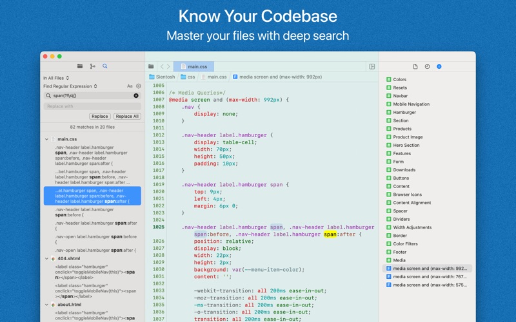Viewport: 516px width, 322px height.
Task: Switch to the source control branch icon
Action: tap(92, 66)
